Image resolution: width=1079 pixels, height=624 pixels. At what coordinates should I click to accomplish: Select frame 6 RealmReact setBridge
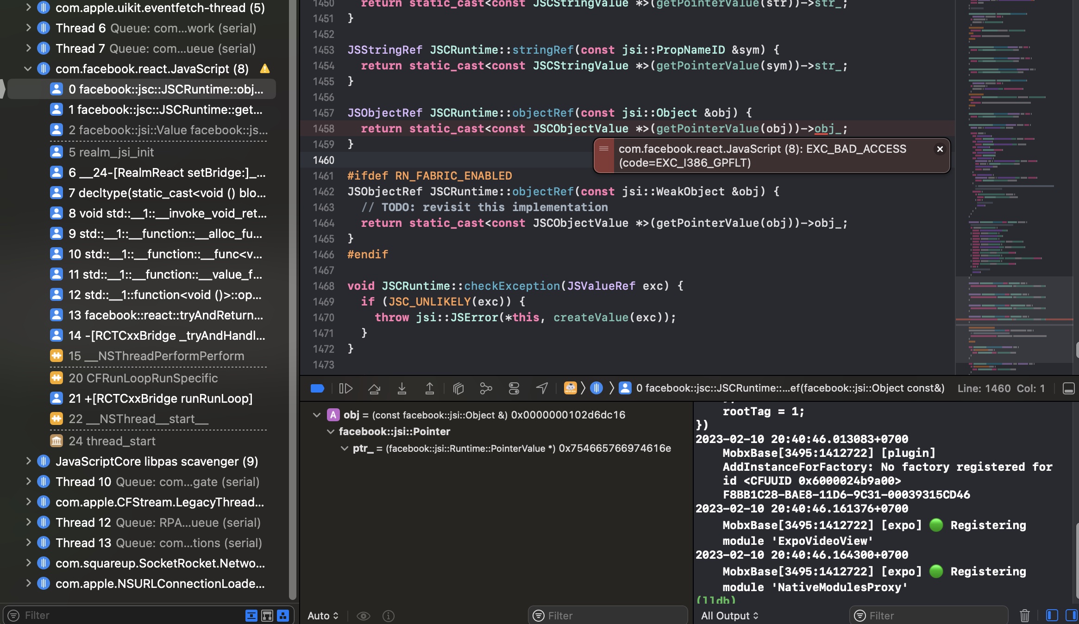pyautogui.click(x=157, y=173)
